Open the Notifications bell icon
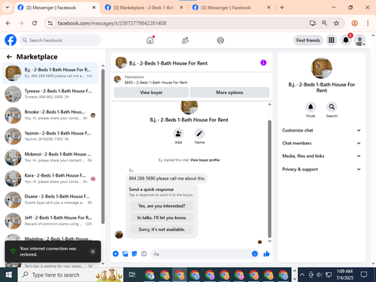This screenshot has height=282, width=376. (346, 40)
